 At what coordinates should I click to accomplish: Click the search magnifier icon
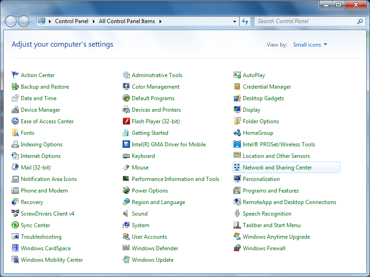360,21
